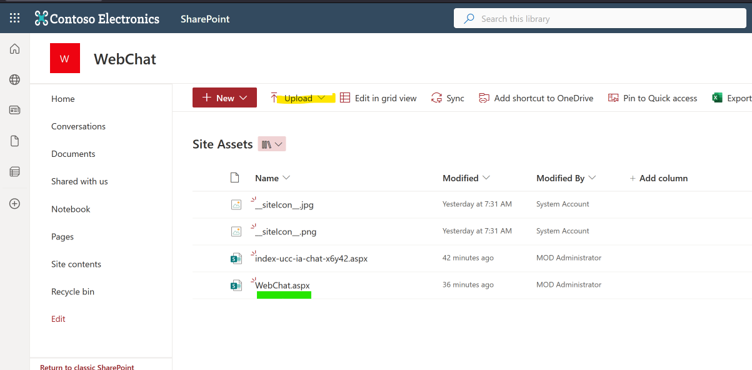The height and width of the screenshot is (370, 752).
Task: Open Home in site navigation
Action: click(x=63, y=99)
